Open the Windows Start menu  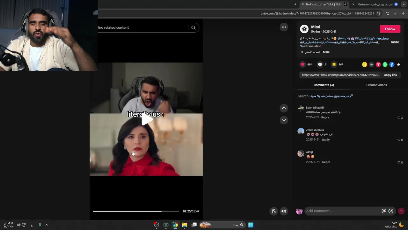[251, 225]
